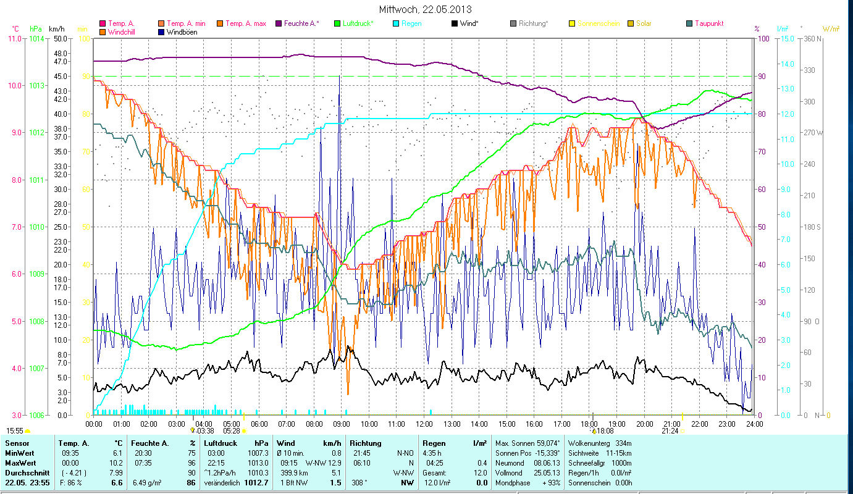This screenshot has height=494, width=853.
Task: Click the Luftdruck column header in the table
Action: click(218, 443)
